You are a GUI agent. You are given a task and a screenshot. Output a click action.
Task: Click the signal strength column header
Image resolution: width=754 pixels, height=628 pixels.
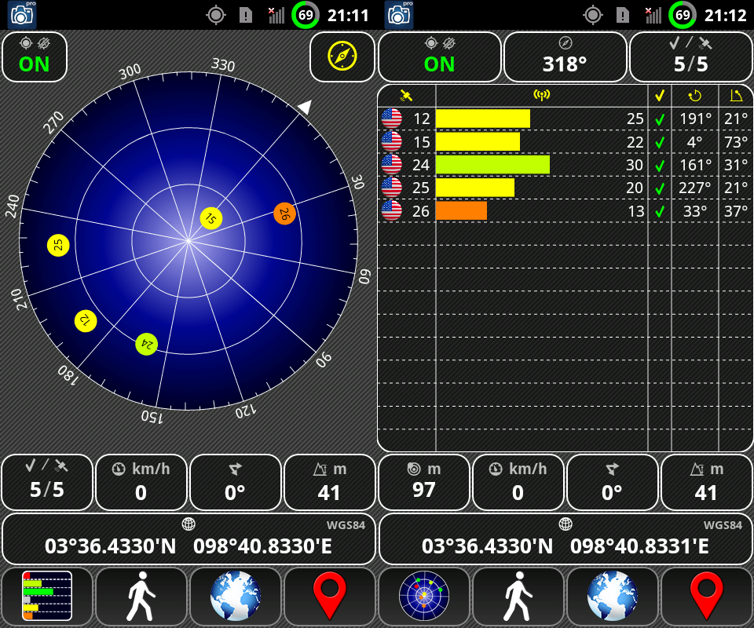(x=541, y=95)
